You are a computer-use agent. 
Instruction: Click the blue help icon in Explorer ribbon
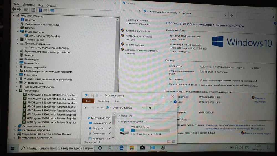(175, 102)
